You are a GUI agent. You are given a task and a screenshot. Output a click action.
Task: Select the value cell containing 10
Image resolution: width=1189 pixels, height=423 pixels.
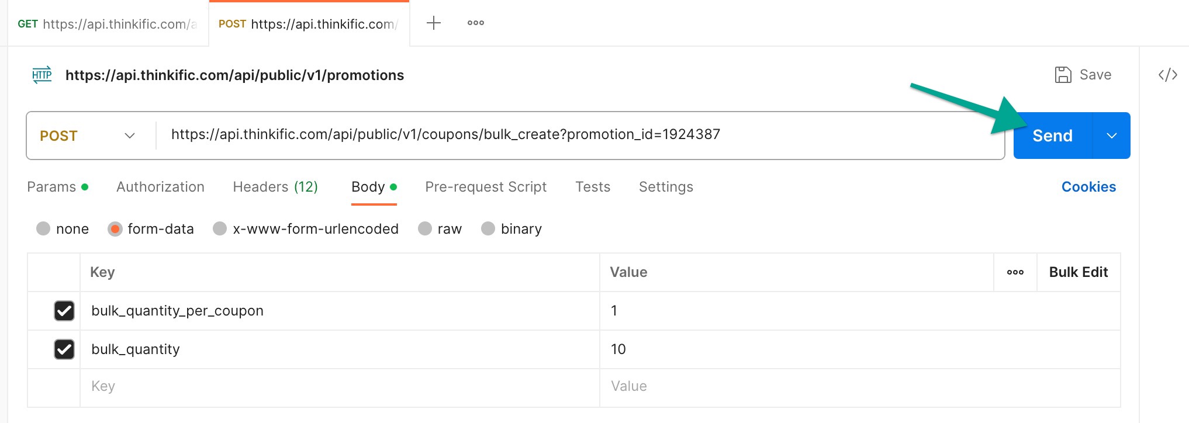click(860, 349)
